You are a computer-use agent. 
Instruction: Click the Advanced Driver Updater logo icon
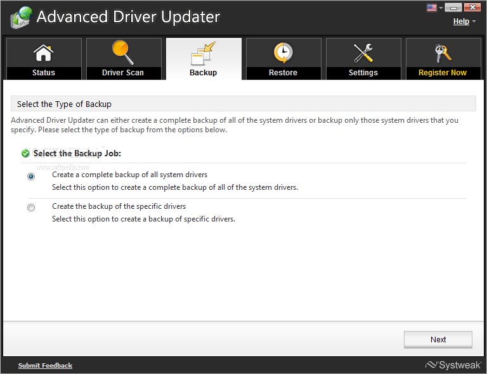[21, 17]
